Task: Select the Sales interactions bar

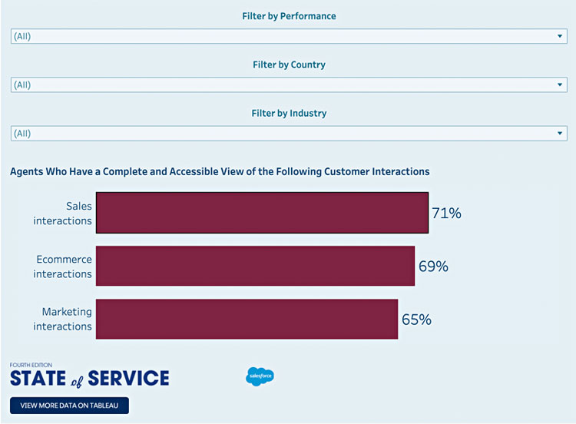Action: 262,213
